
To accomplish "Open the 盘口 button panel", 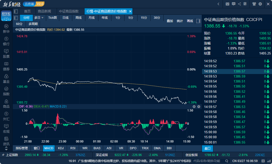I will click(208, 148).
